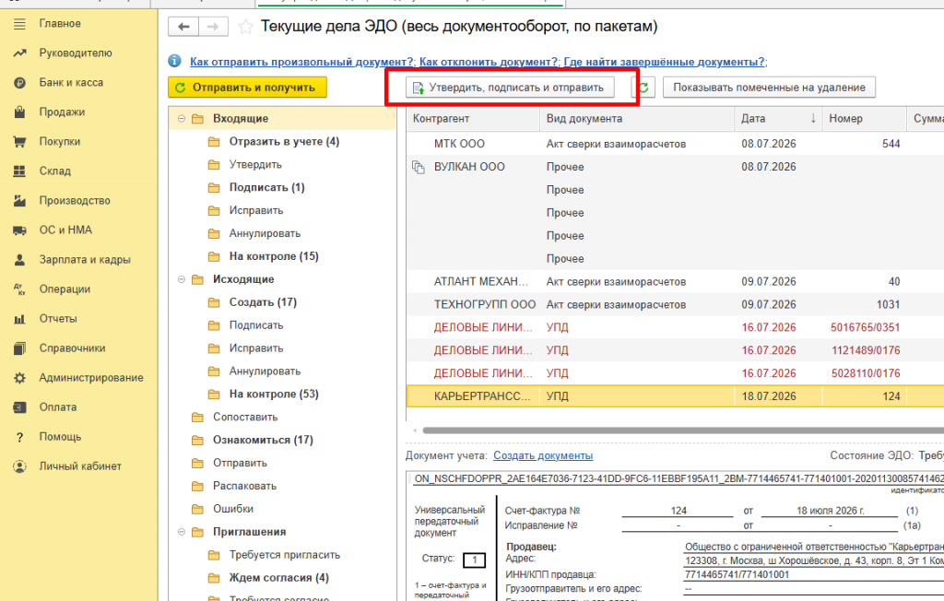Click the Справочники books icon
Image resolution: width=944 pixels, height=601 pixels.
pos(20,348)
